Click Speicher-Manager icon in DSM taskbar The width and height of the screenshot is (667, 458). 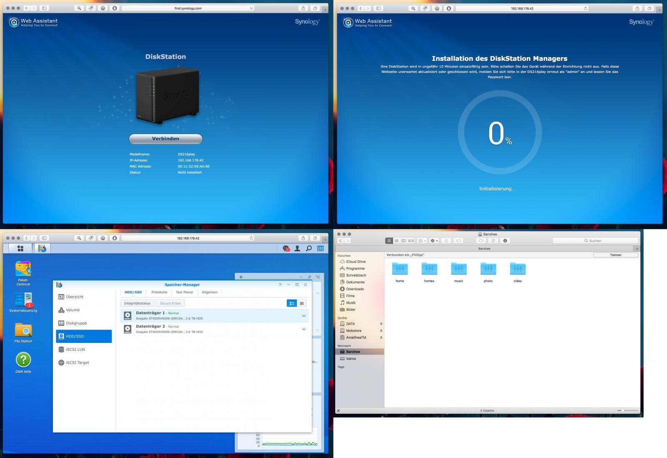42,248
